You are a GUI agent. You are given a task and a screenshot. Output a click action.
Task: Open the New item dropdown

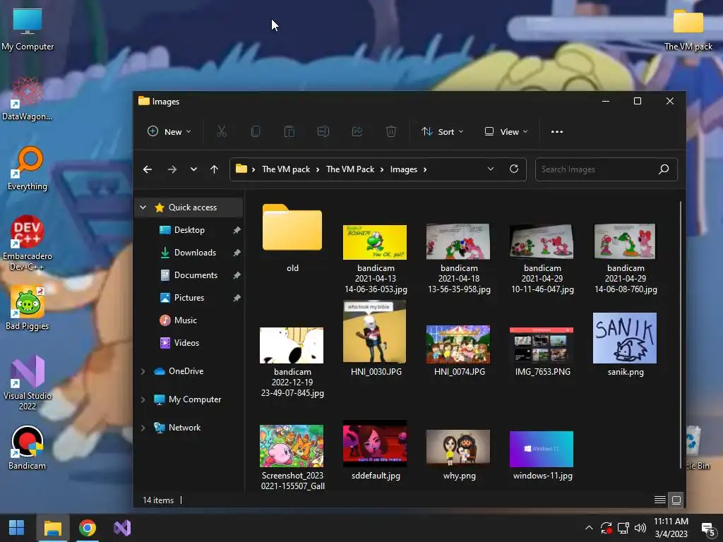pyautogui.click(x=169, y=132)
